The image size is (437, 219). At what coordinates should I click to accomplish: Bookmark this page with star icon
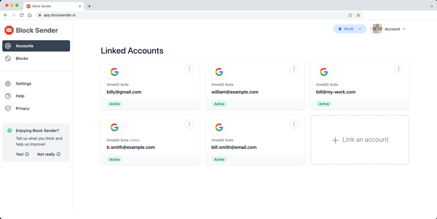(358, 15)
